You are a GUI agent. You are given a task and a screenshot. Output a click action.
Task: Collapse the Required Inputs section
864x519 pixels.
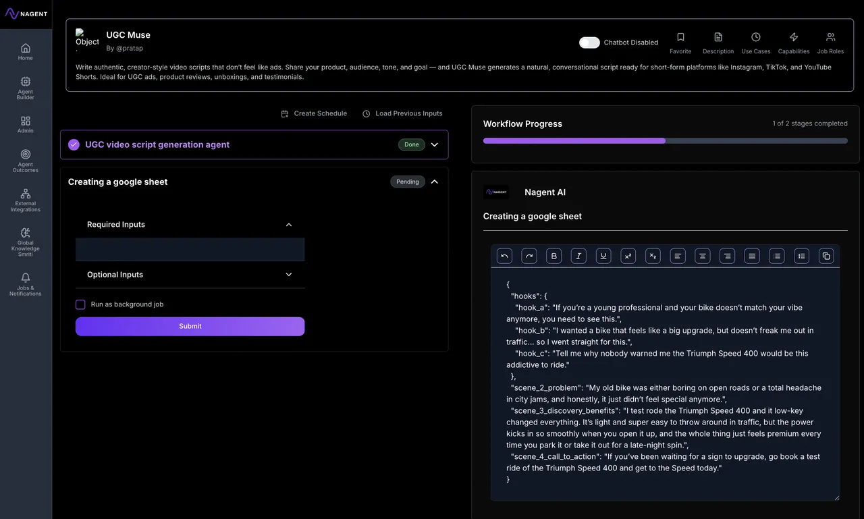pos(289,225)
